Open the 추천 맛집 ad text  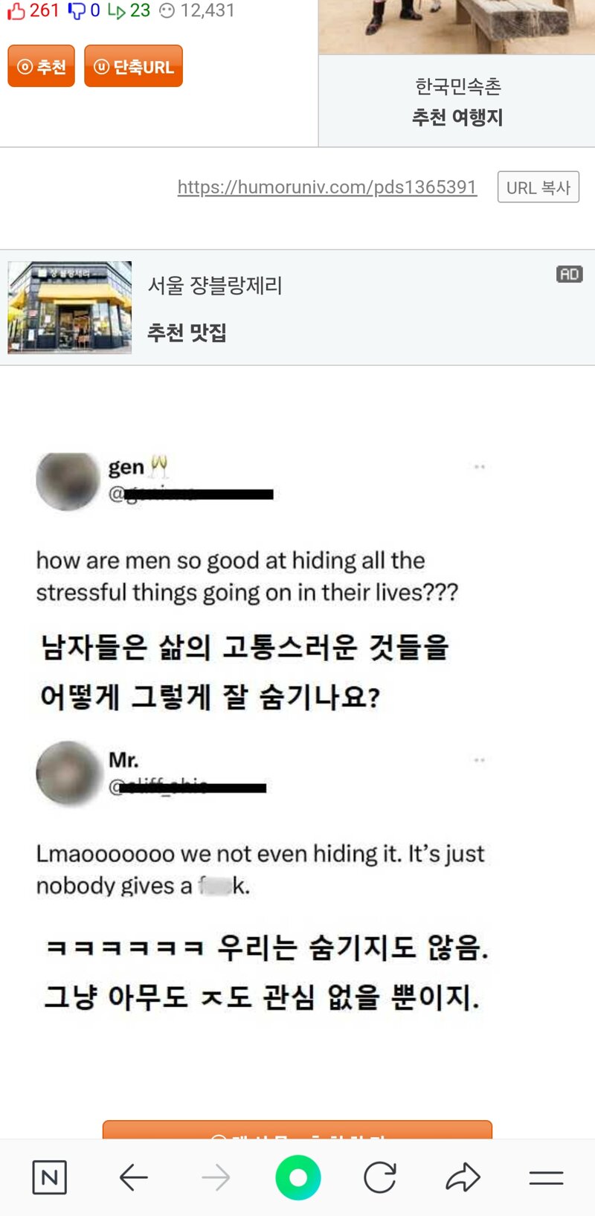(187, 332)
